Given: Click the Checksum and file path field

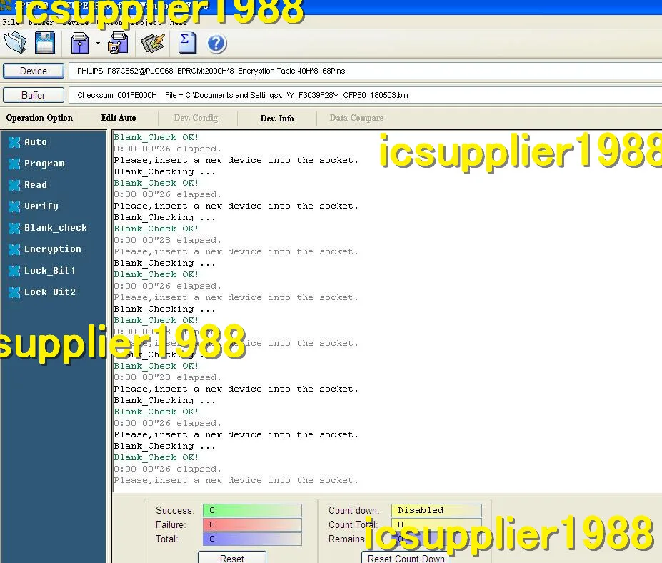Looking at the screenshot, I should tap(365, 95).
